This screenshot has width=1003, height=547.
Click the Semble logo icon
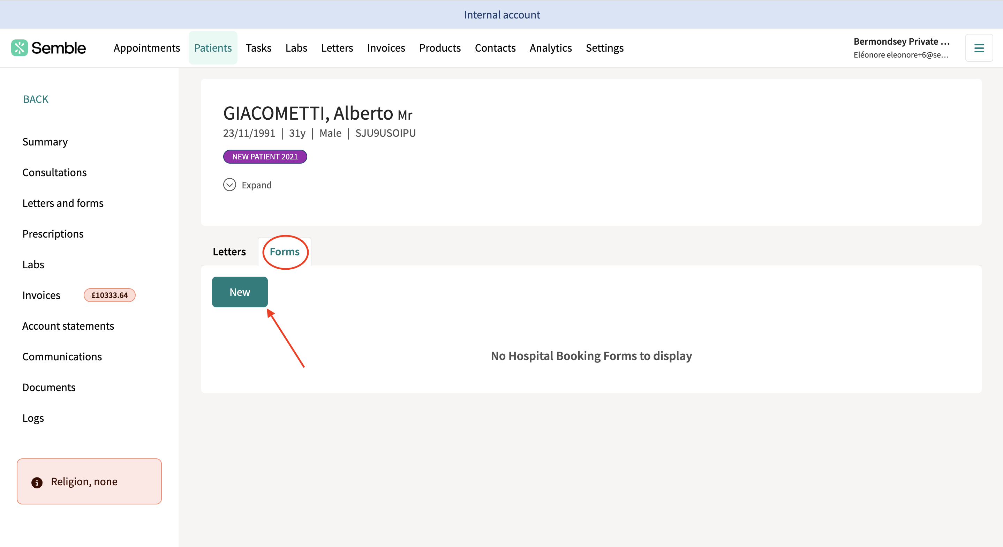coord(20,48)
